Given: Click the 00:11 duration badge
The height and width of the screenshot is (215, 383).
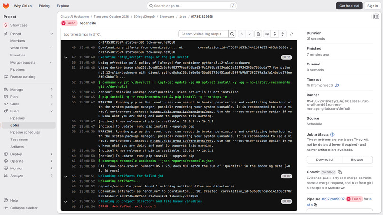Looking at the screenshot, I should [286, 57].
